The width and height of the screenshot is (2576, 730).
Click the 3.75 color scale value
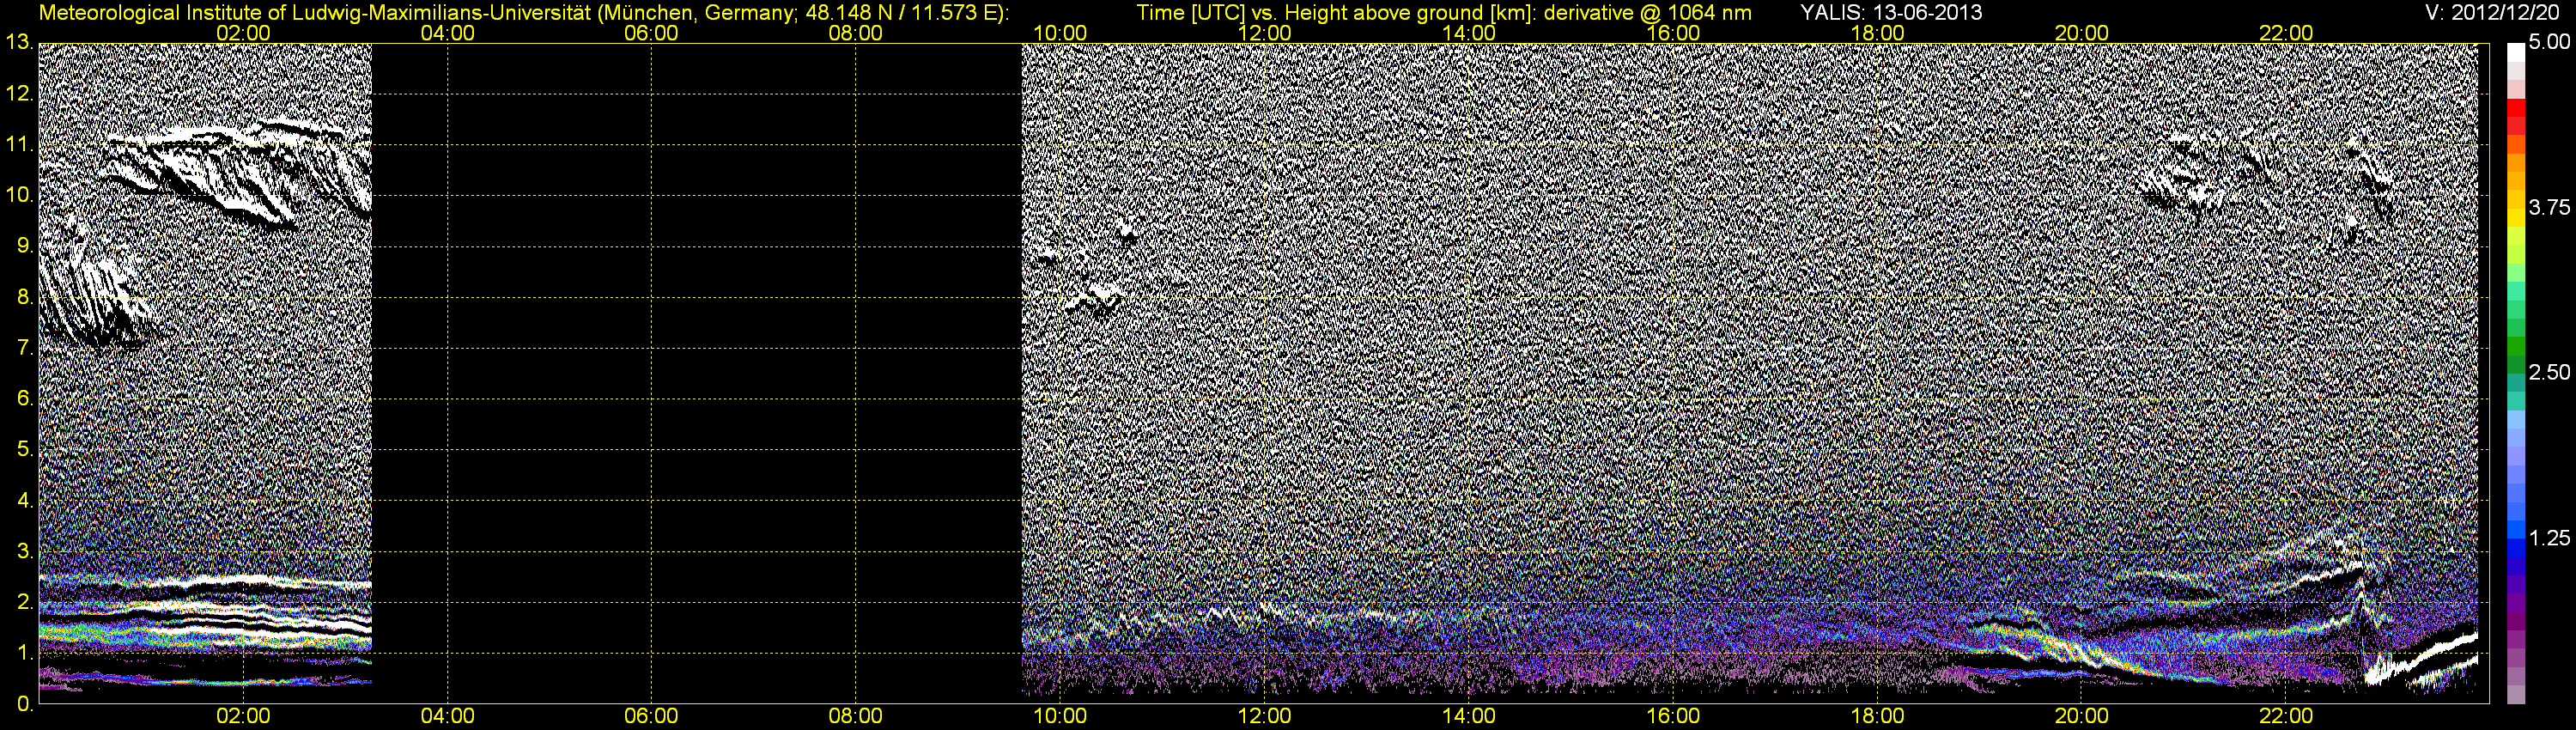[x=2549, y=207]
